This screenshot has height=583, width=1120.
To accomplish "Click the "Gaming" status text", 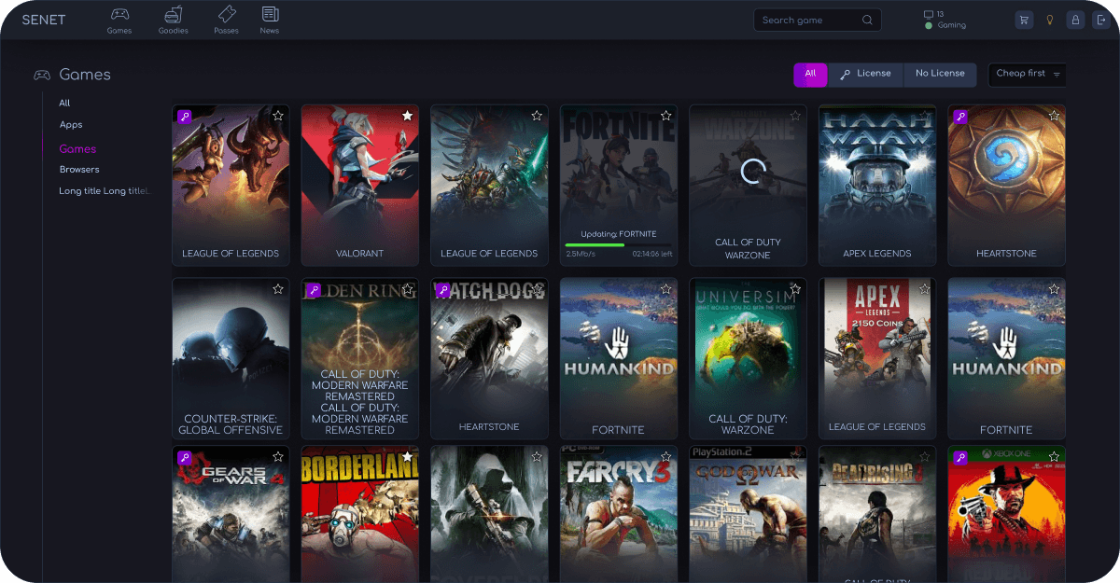I will 952,26.
